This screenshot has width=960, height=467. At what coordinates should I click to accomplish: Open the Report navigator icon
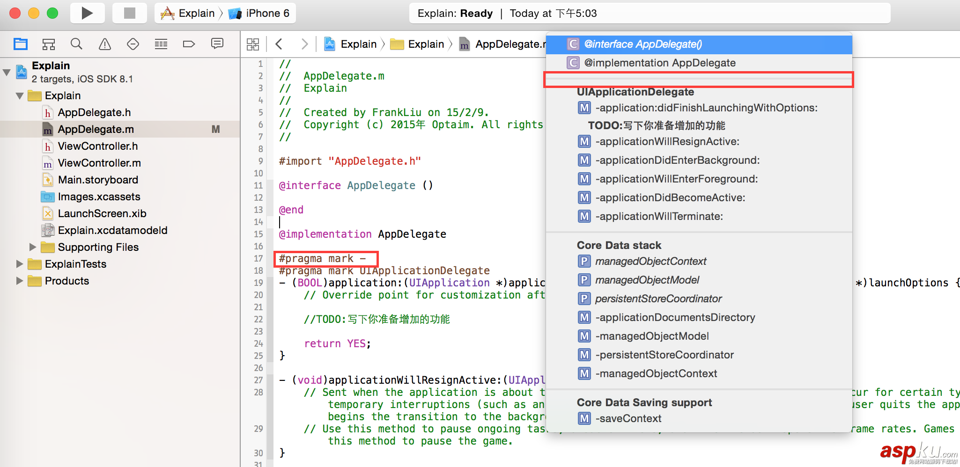[x=217, y=44]
